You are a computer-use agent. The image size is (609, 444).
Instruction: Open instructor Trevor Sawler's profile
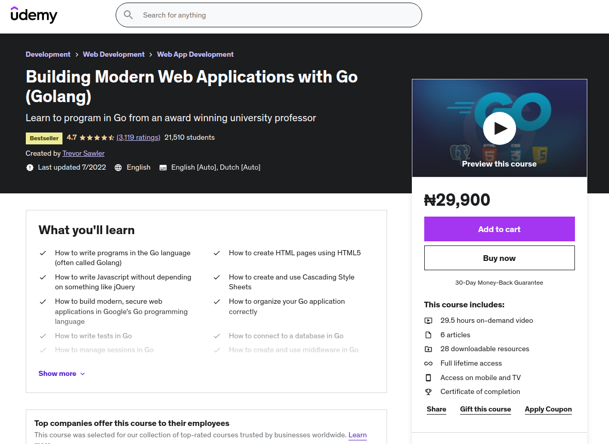[84, 153]
